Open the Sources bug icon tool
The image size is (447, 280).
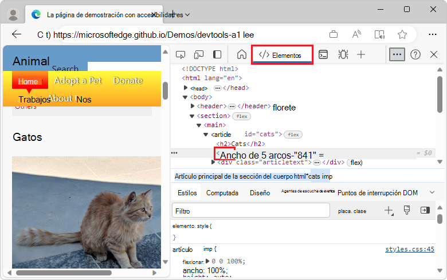click(x=343, y=54)
